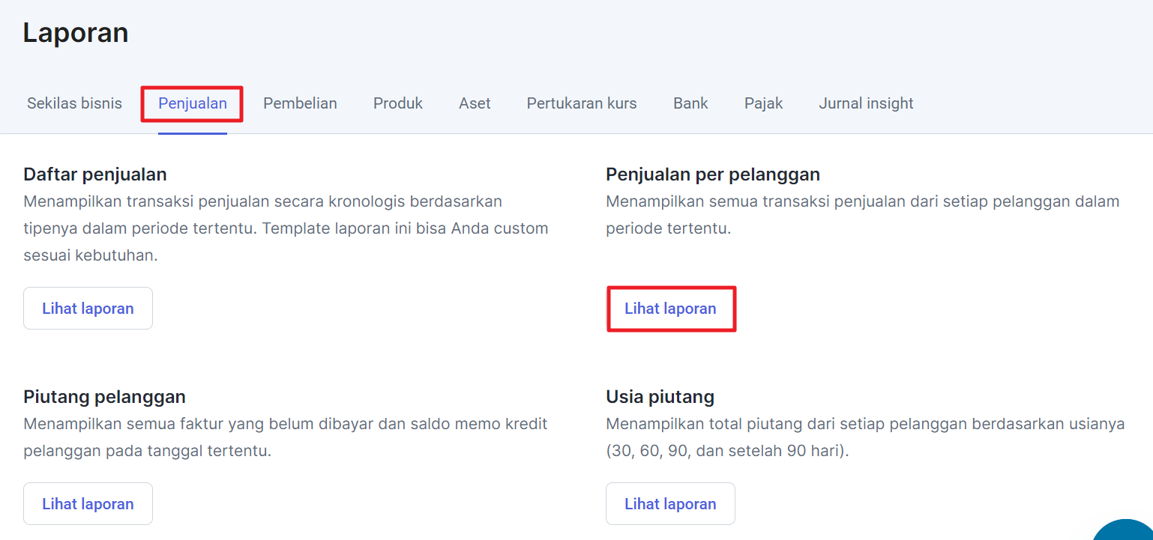Image resolution: width=1153 pixels, height=540 pixels.
Task: Click the Usia piutang heading
Action: [x=660, y=396]
